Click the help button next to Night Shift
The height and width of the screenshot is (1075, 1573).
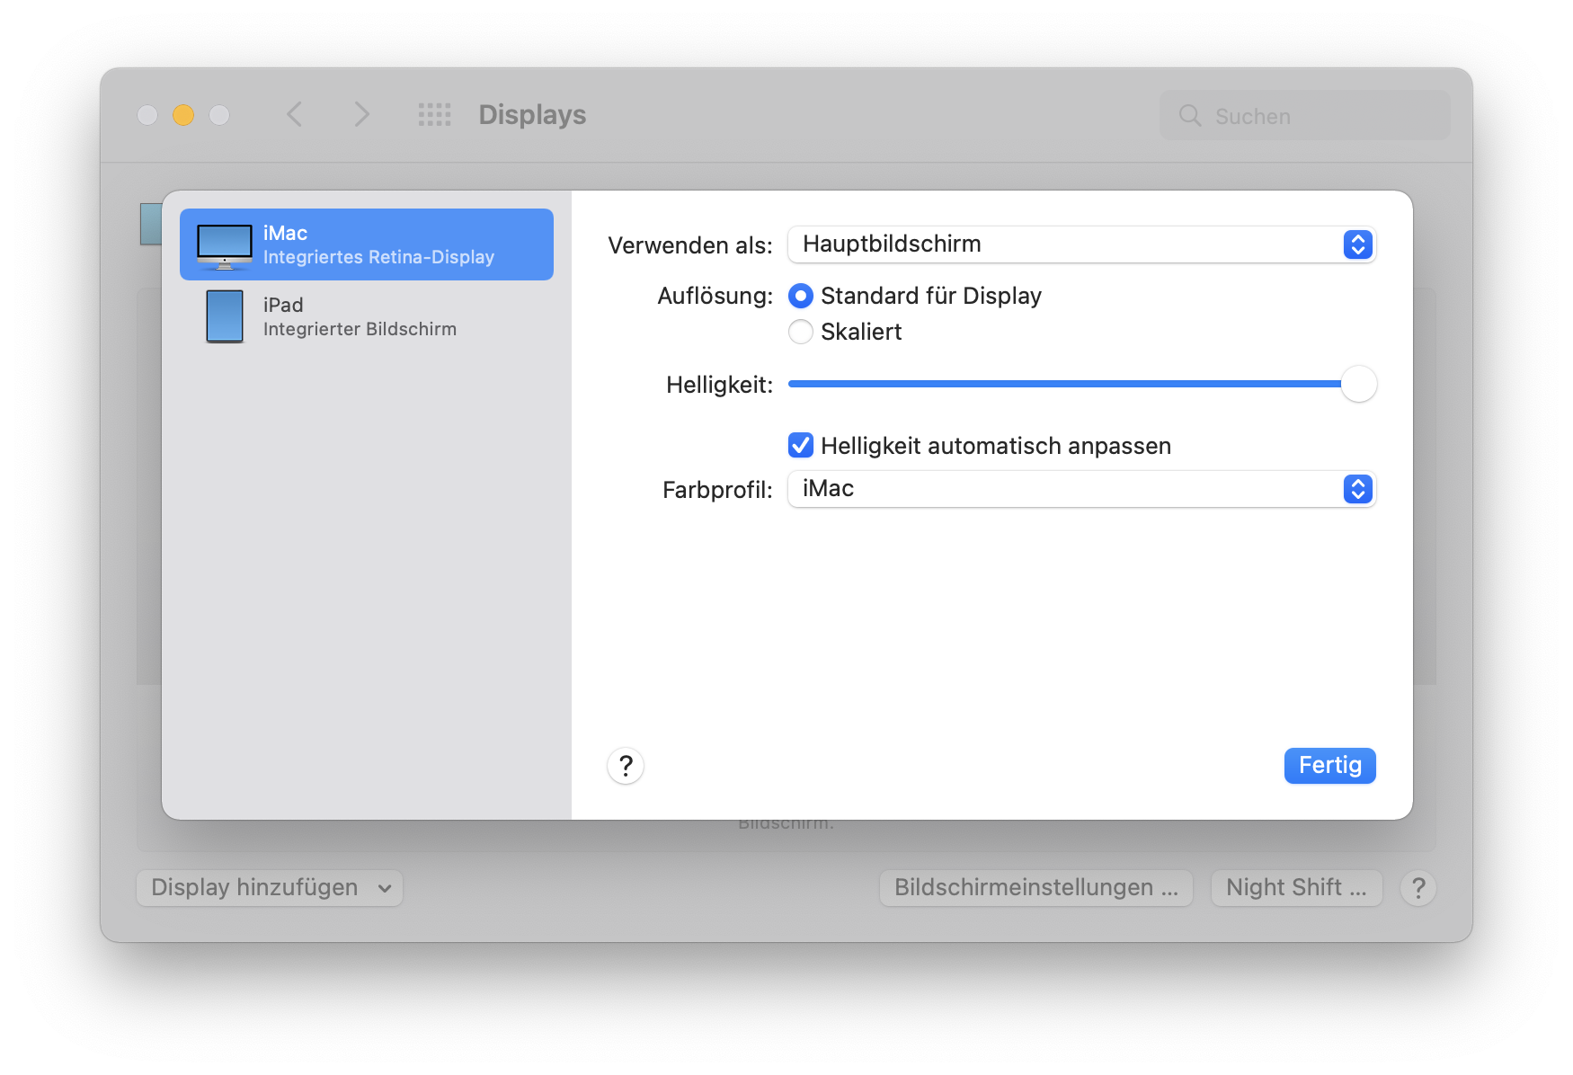(x=1418, y=888)
